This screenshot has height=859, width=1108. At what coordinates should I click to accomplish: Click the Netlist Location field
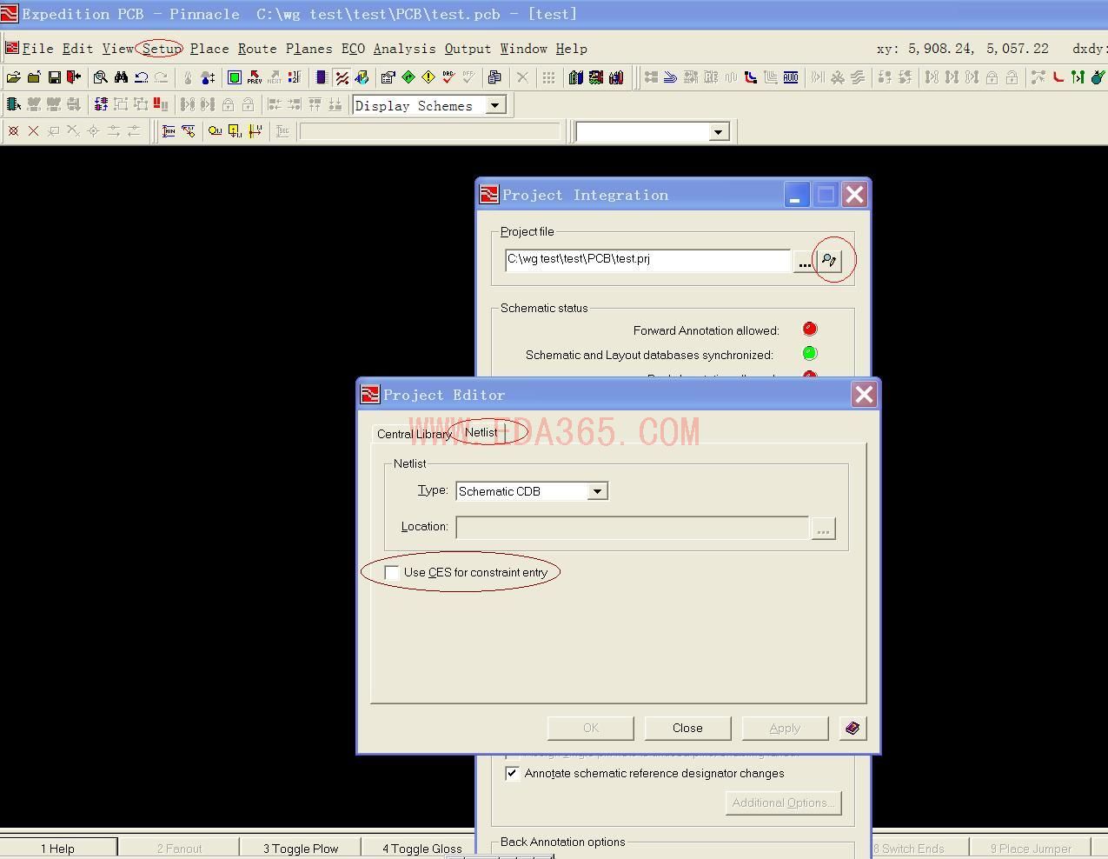(633, 528)
